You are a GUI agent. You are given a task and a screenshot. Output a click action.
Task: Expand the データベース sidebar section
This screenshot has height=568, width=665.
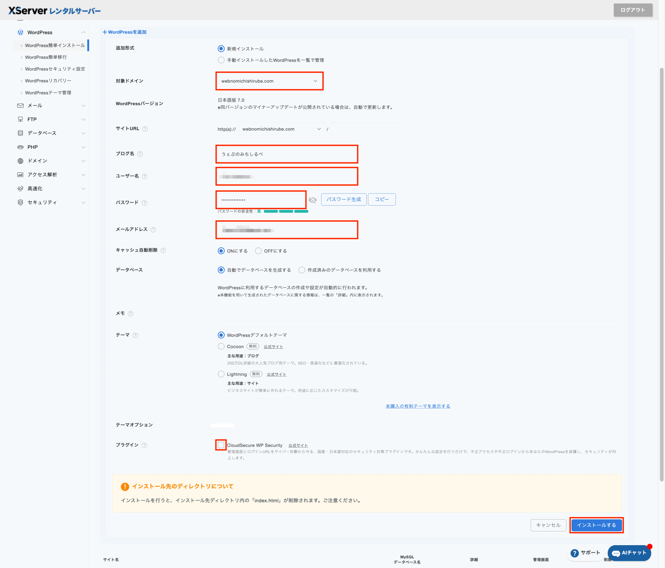click(83, 133)
